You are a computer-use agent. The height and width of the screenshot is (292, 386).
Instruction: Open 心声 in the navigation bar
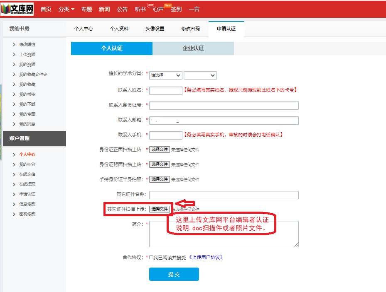tap(158, 9)
